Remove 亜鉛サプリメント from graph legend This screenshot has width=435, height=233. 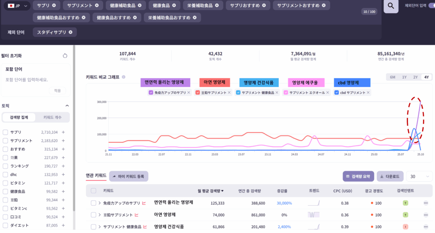point(229,93)
